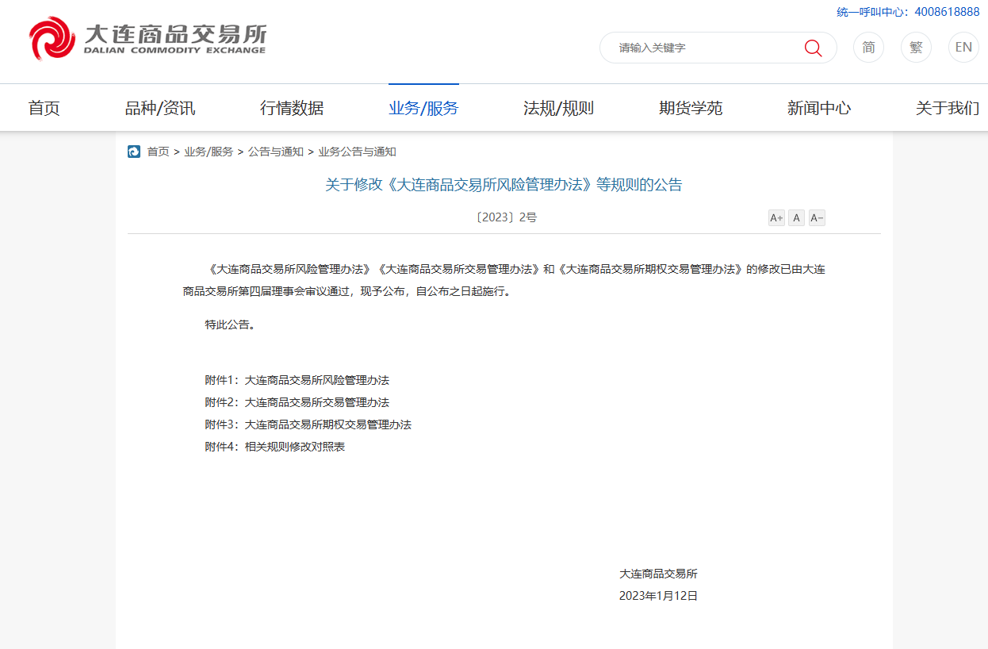Screen dimensions: 988x649
Task: Go to 新闻中心 in navigation bar
Action: (x=819, y=109)
